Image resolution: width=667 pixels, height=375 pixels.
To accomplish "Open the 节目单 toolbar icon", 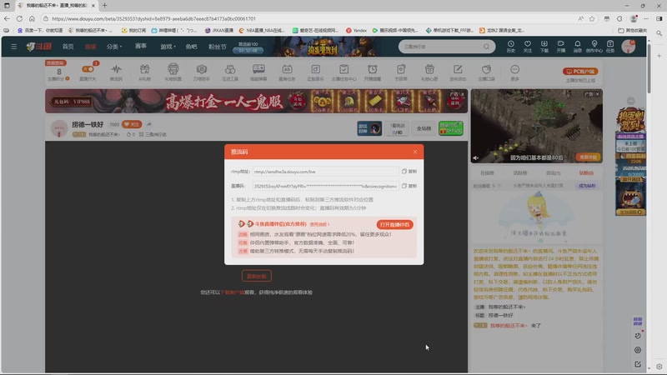I will (x=401, y=72).
